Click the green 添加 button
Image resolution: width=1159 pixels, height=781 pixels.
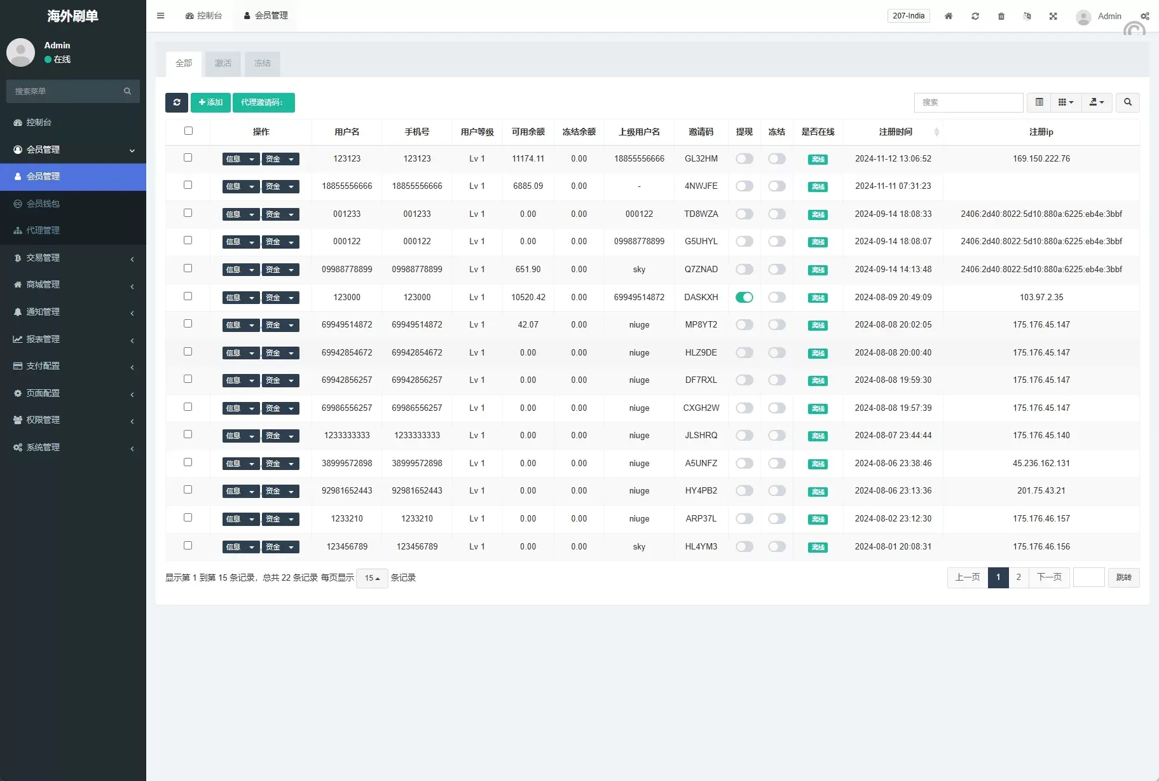[x=210, y=102]
